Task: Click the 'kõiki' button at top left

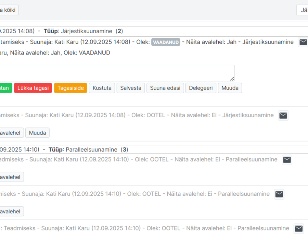Action: click(9, 10)
